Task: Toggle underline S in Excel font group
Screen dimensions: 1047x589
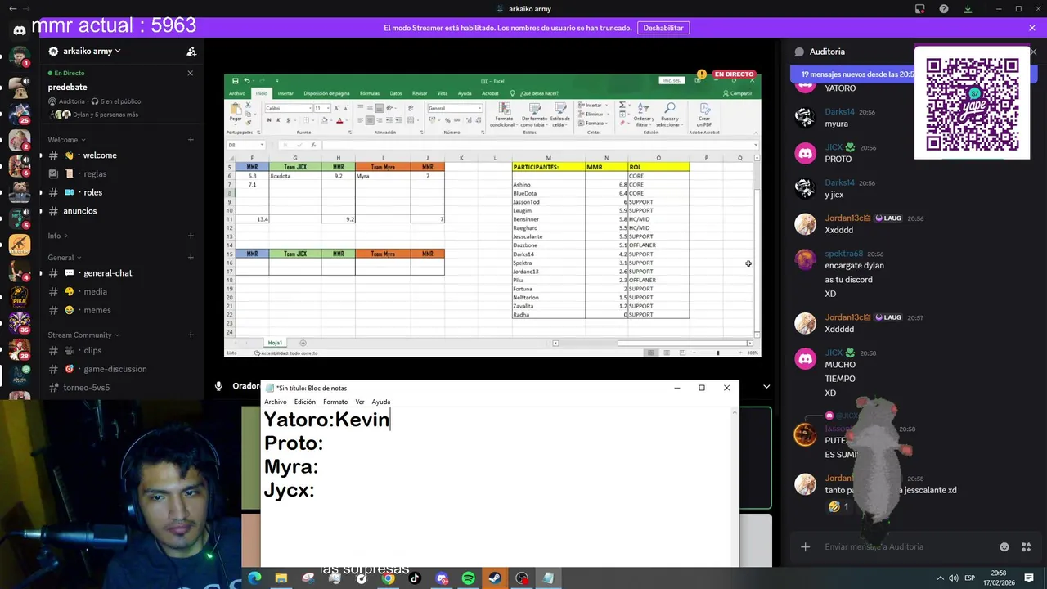Action: pyautogui.click(x=288, y=120)
